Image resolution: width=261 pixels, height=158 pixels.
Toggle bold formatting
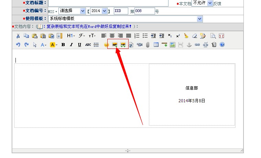63,44
